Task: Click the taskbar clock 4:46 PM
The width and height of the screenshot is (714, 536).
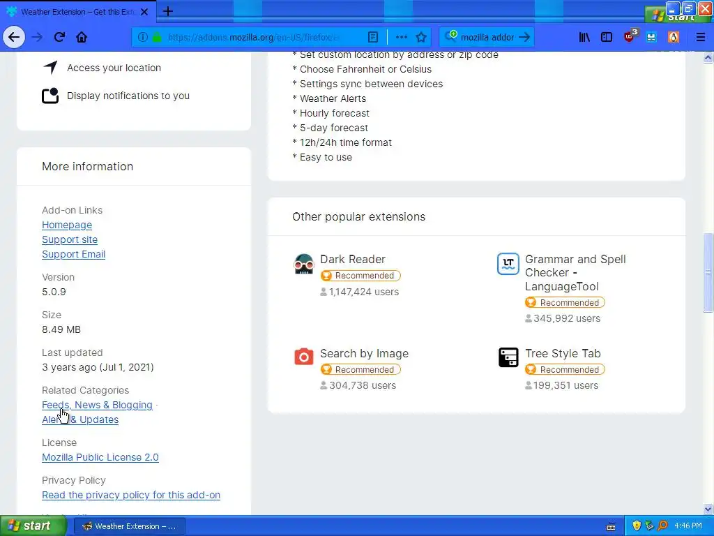Action: (x=688, y=526)
